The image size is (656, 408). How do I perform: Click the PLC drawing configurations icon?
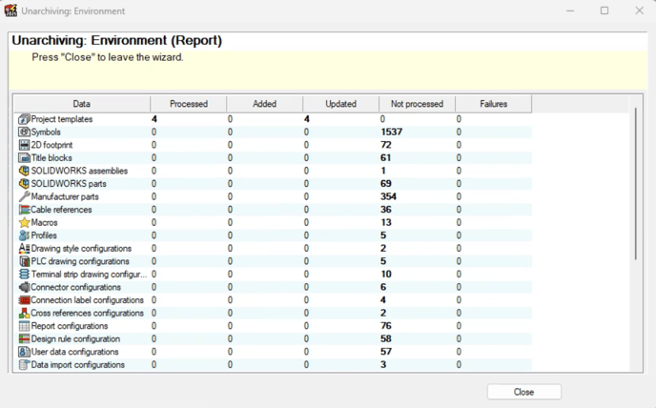24,261
